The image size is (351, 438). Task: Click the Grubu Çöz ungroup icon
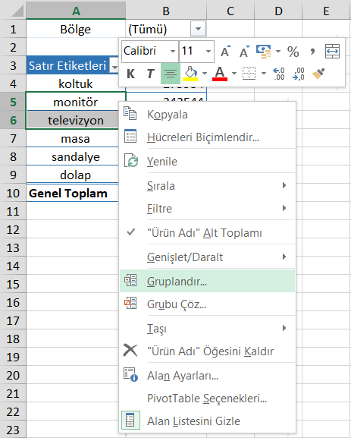[130, 303]
